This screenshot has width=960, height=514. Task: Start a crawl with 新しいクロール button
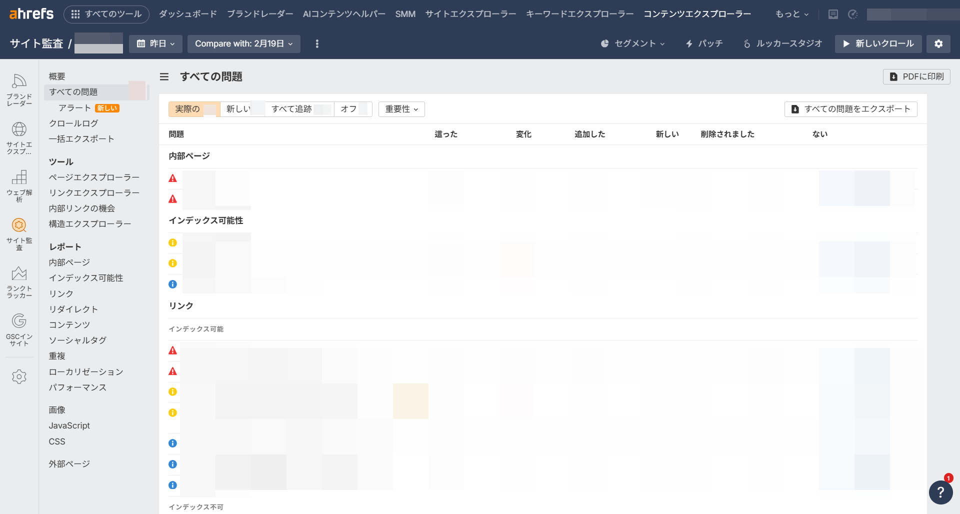point(878,43)
